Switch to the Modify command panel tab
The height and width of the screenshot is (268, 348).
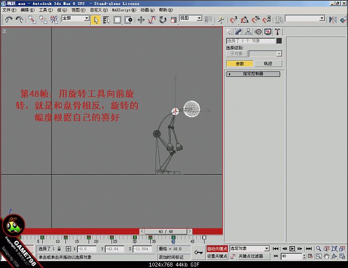point(238,32)
